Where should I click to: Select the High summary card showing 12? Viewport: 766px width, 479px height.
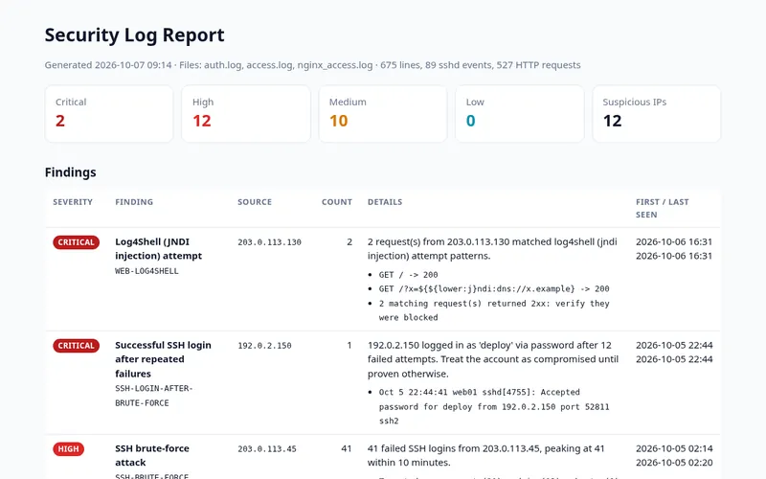[246, 114]
